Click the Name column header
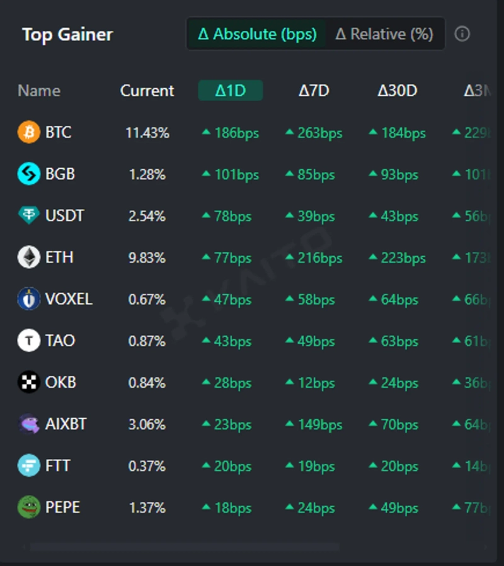 point(39,91)
